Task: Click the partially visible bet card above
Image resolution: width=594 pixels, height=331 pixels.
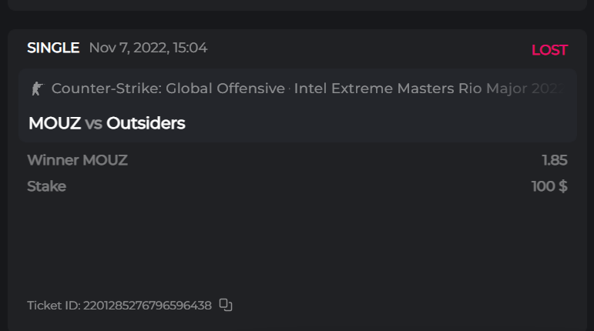Action: [x=297, y=5]
